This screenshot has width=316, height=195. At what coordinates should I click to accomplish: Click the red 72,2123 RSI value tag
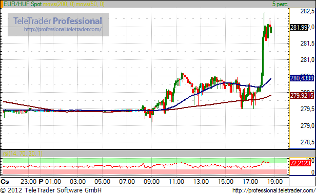coord(300,163)
